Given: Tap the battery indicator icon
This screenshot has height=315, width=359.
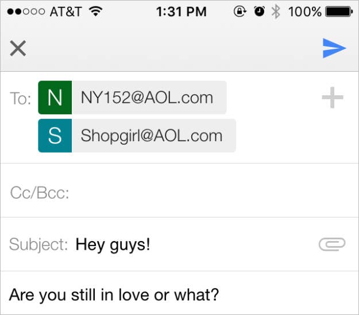Looking at the screenshot, I should point(339,11).
